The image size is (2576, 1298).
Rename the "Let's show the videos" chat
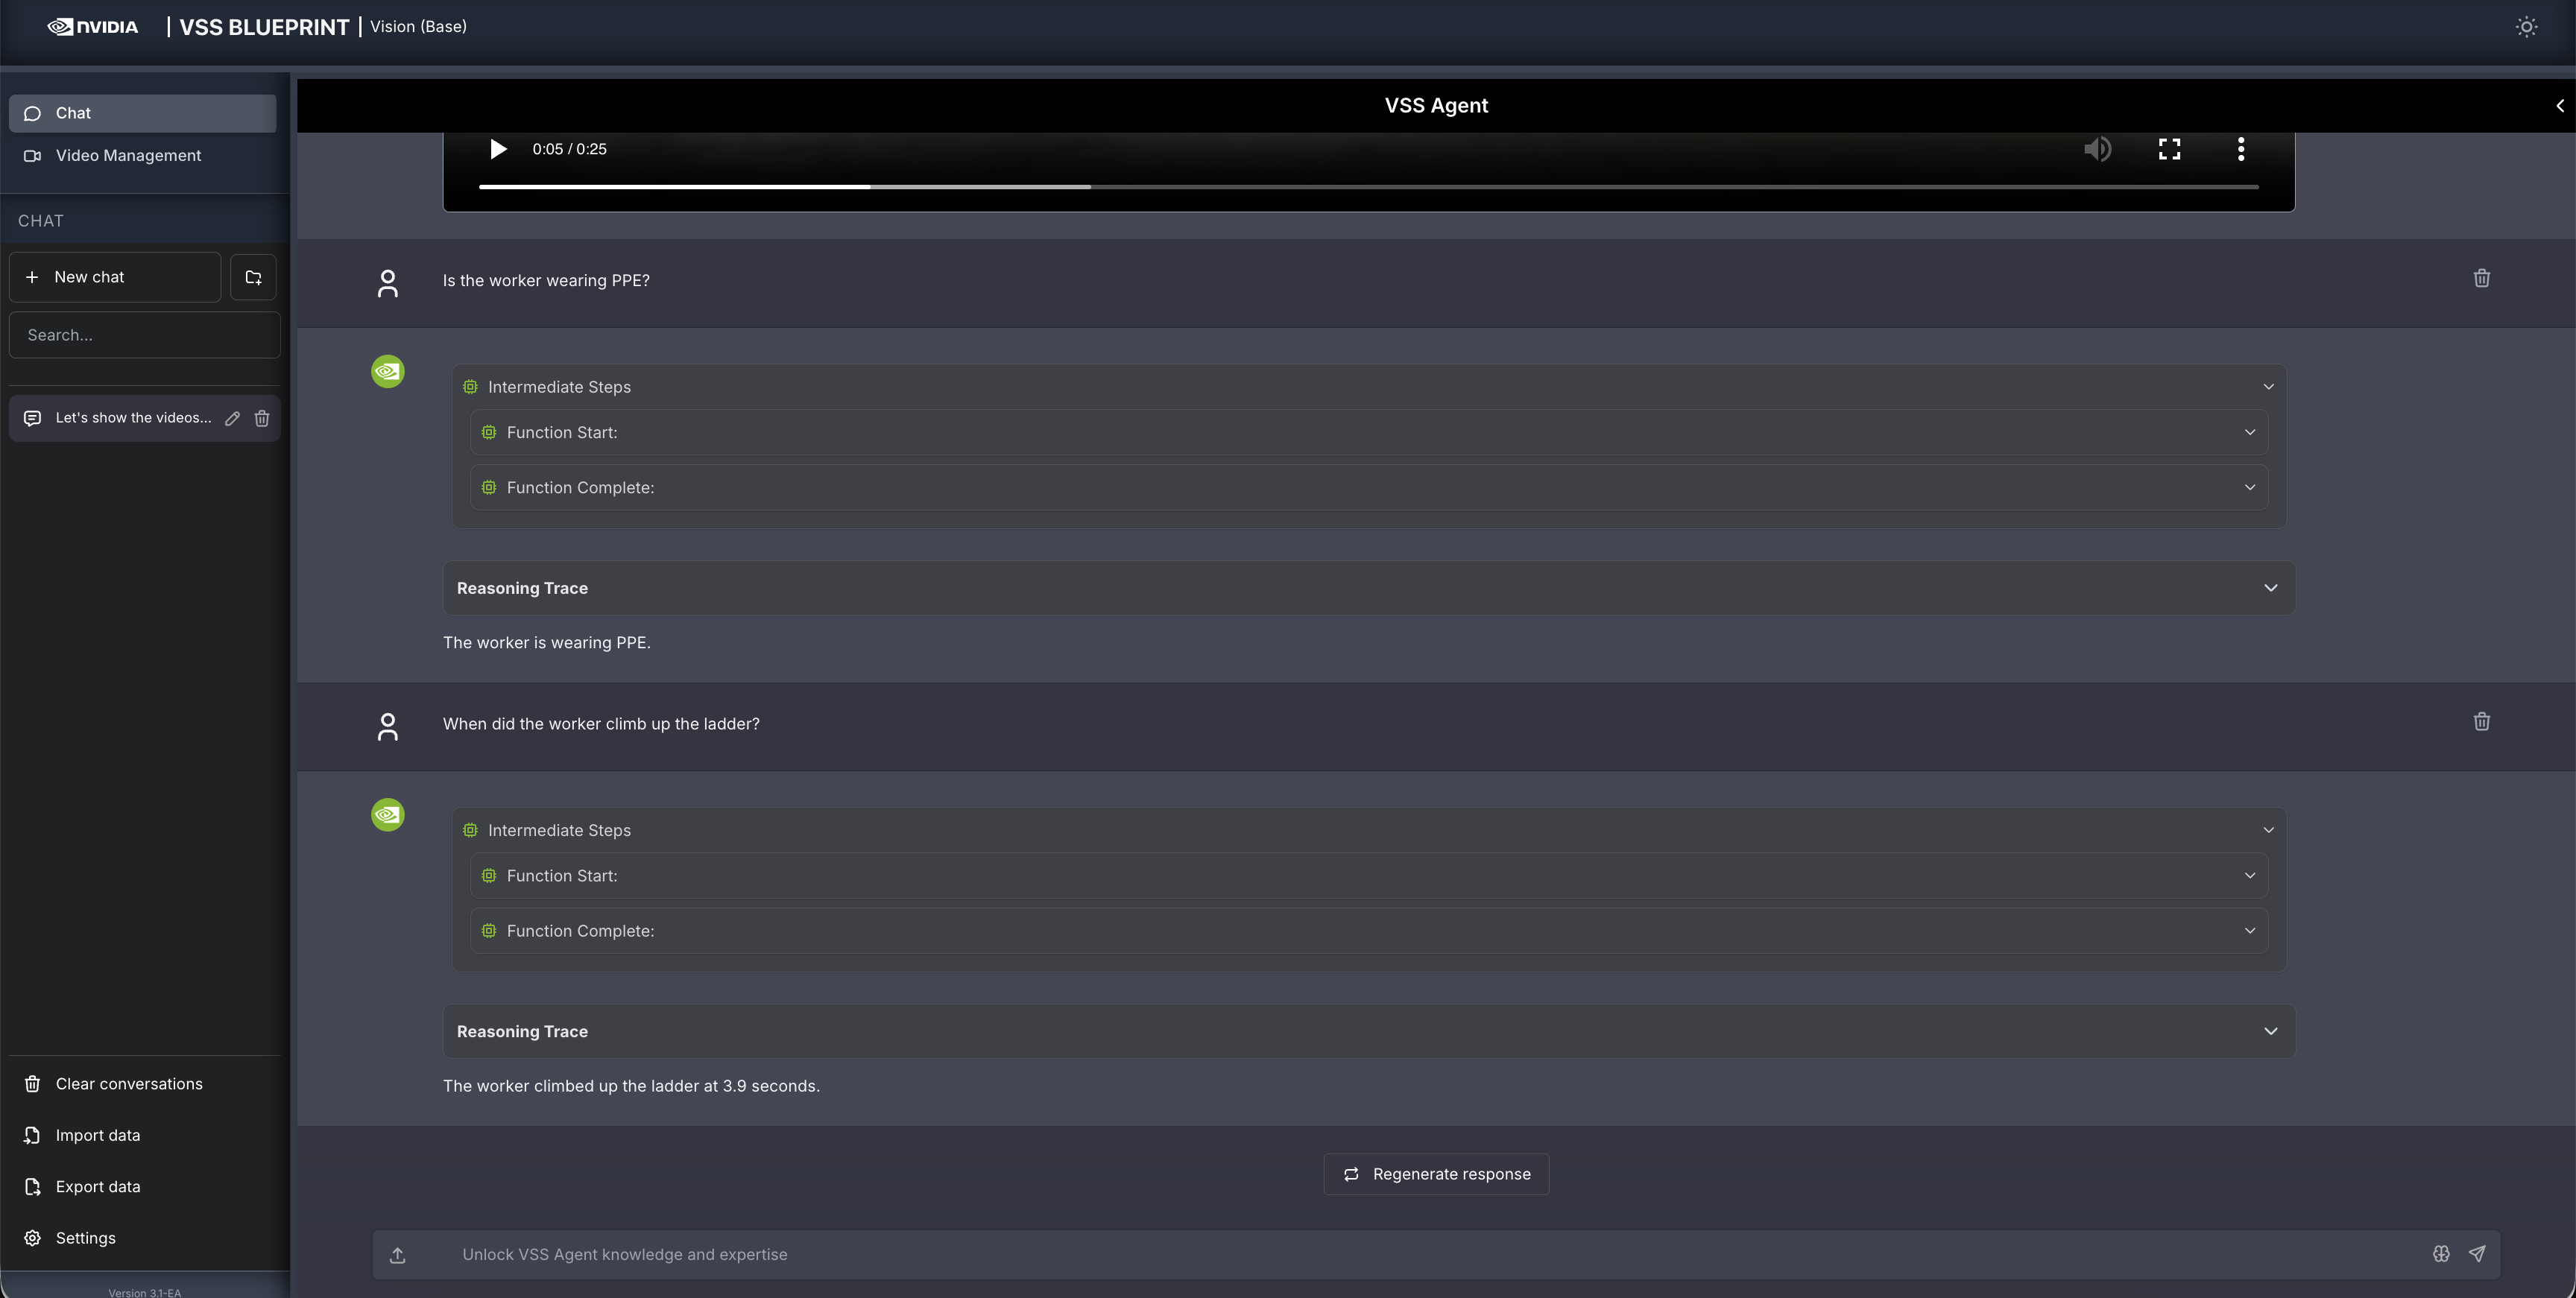coord(232,419)
